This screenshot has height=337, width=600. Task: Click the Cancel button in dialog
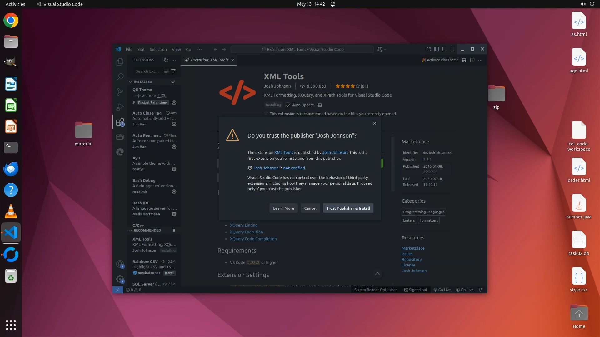pos(310,208)
